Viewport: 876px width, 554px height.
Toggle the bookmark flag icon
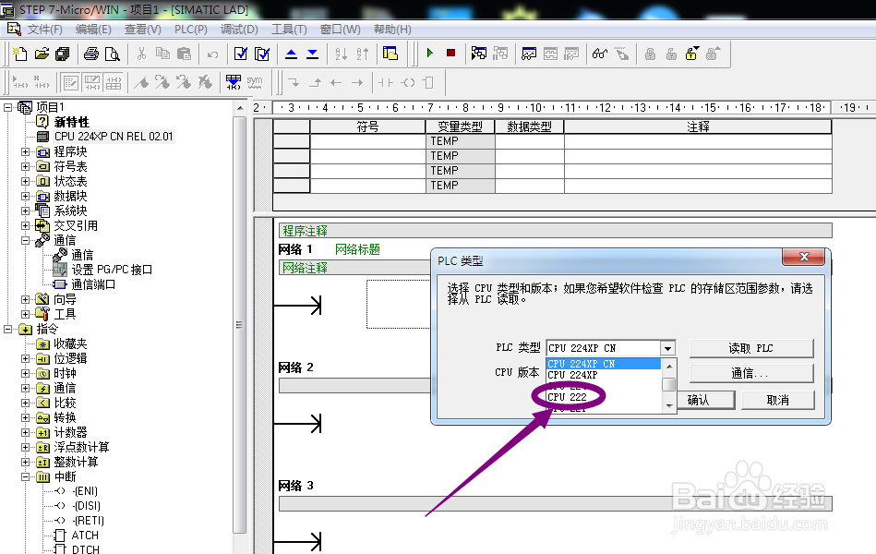click(141, 83)
